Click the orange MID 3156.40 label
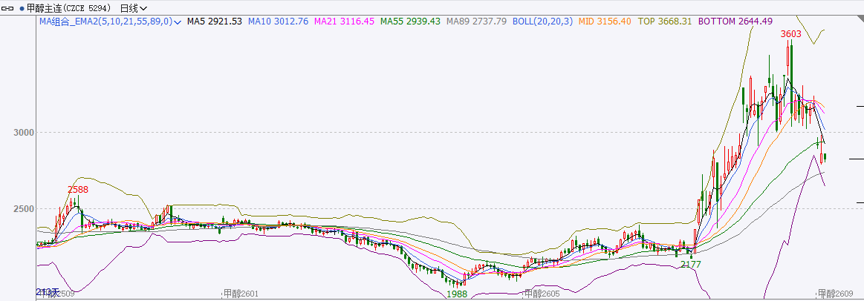 point(605,21)
